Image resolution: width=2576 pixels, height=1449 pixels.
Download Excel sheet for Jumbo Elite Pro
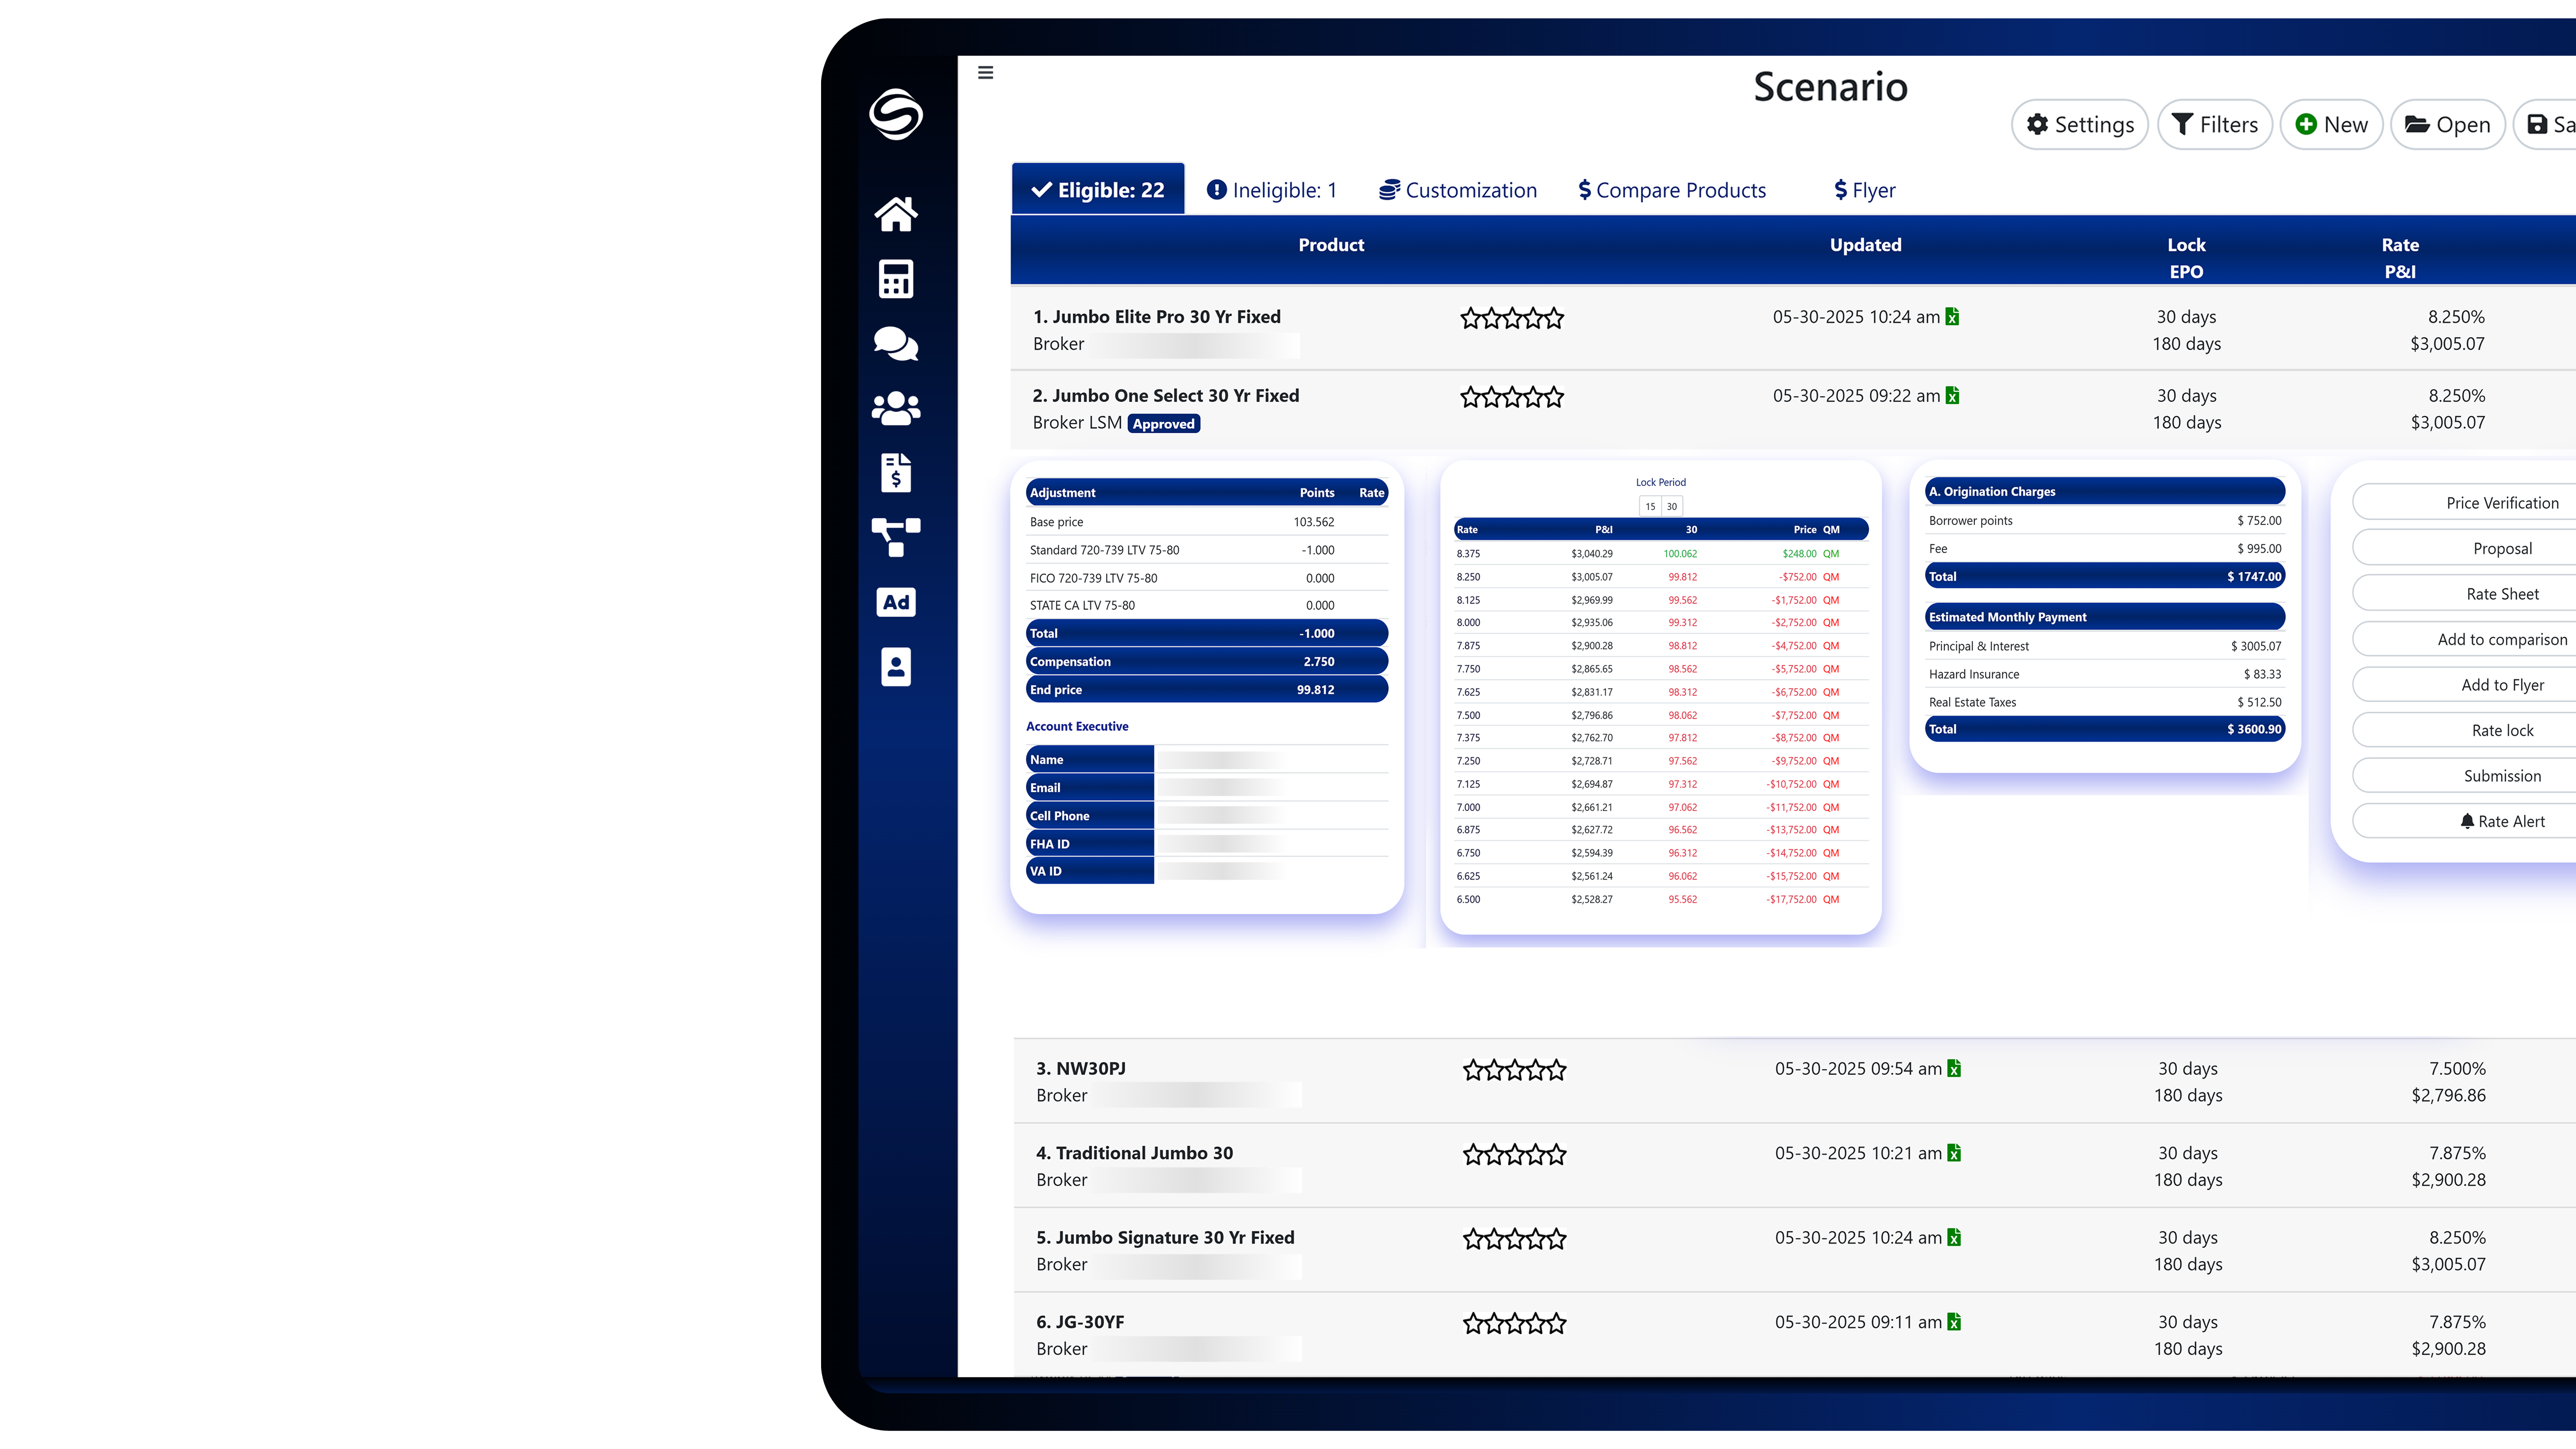tap(1952, 317)
